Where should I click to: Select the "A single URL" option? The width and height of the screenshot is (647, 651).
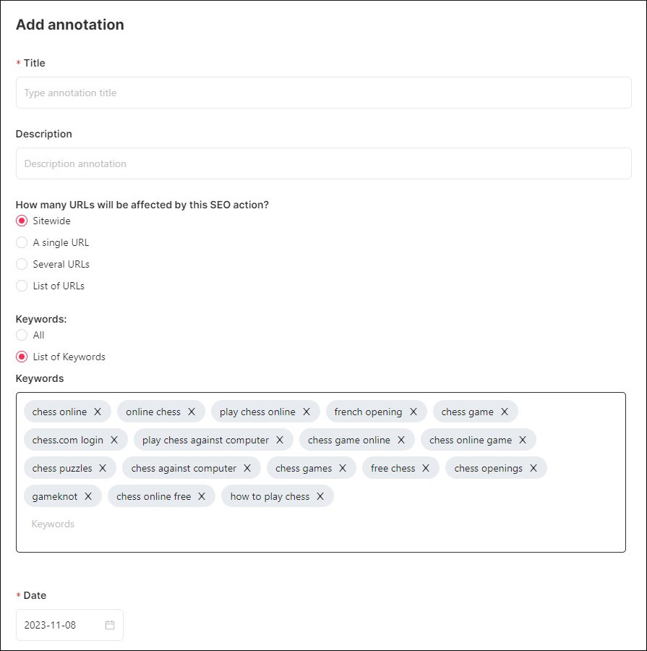[x=22, y=242]
